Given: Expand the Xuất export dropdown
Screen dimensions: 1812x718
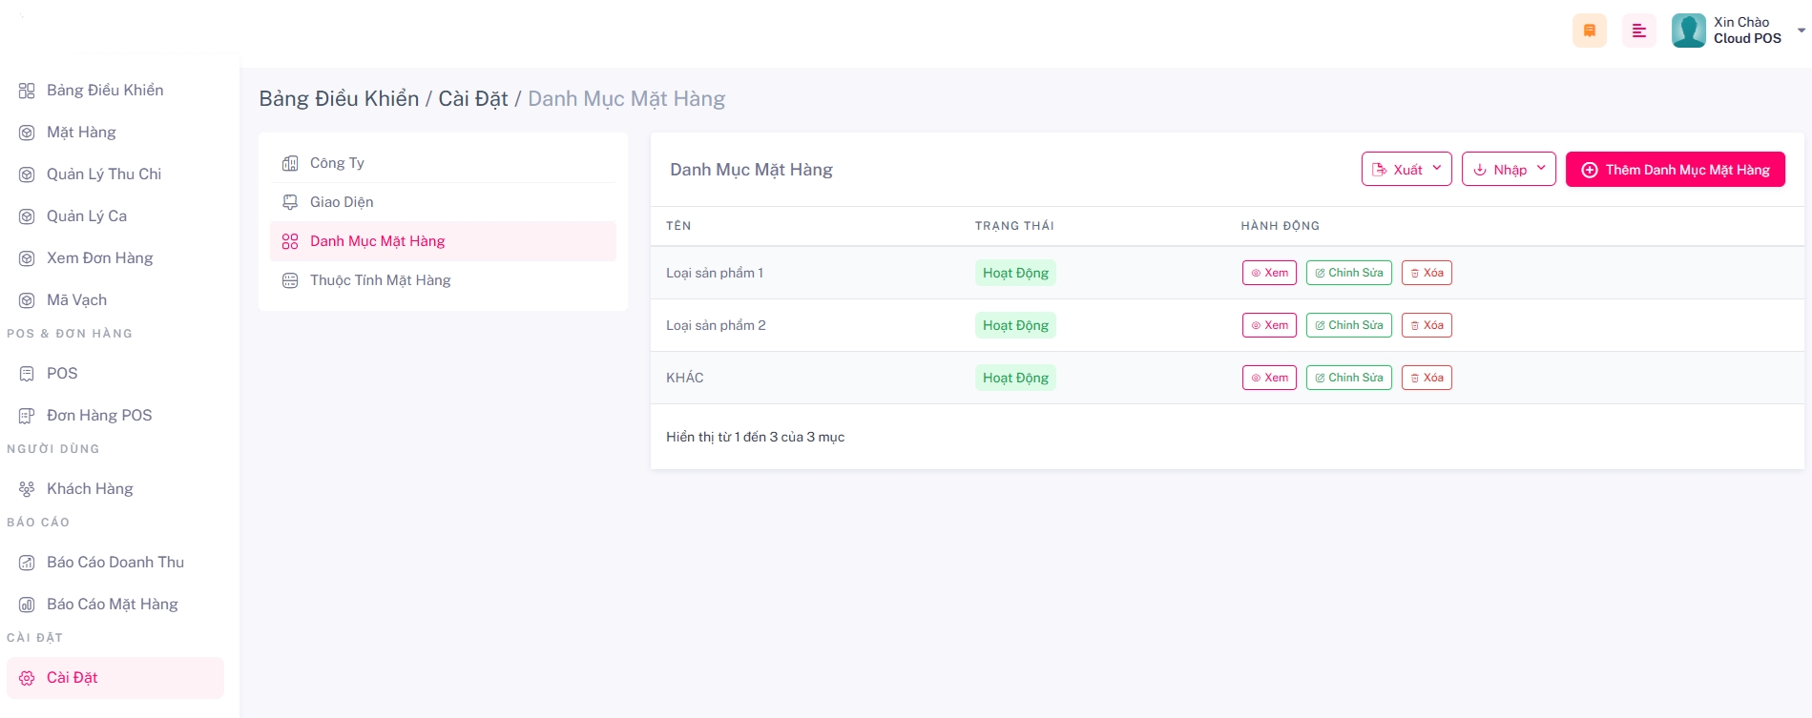Looking at the screenshot, I should (x=1406, y=170).
